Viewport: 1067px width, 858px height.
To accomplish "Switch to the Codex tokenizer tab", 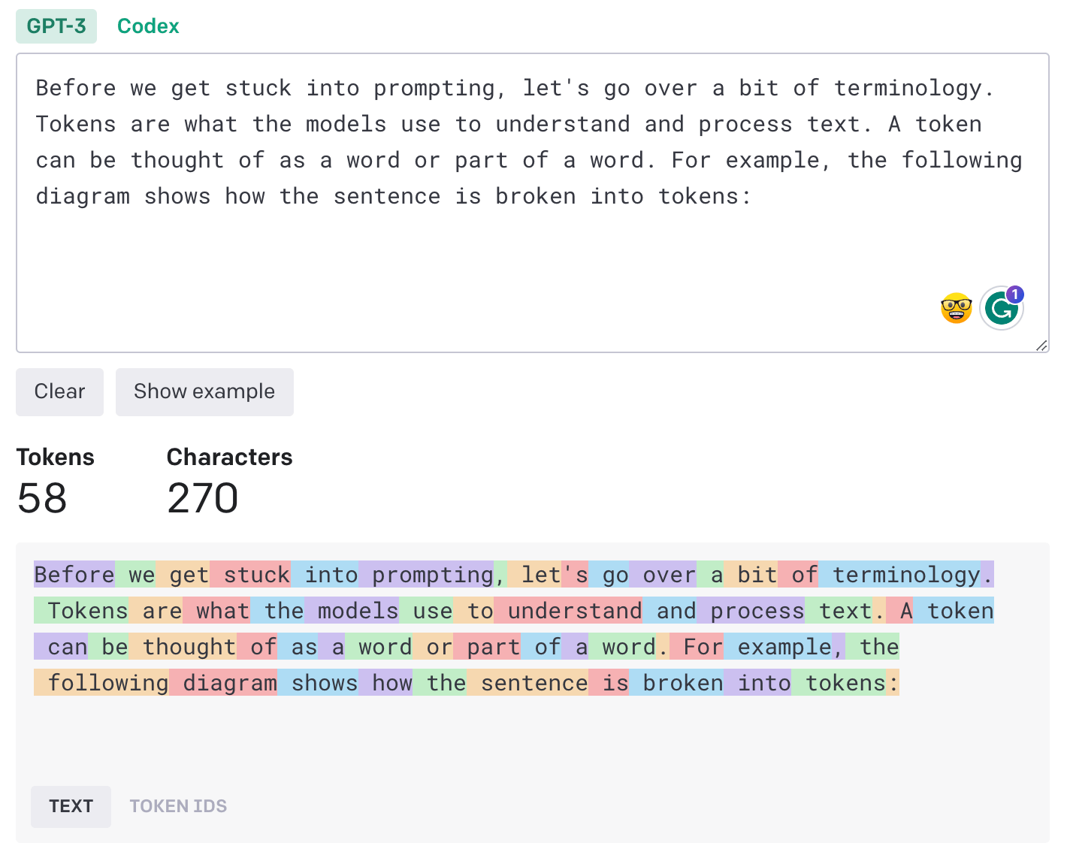I will coord(147,26).
